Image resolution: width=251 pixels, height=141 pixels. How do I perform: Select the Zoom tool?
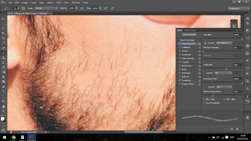[x=3, y=111]
